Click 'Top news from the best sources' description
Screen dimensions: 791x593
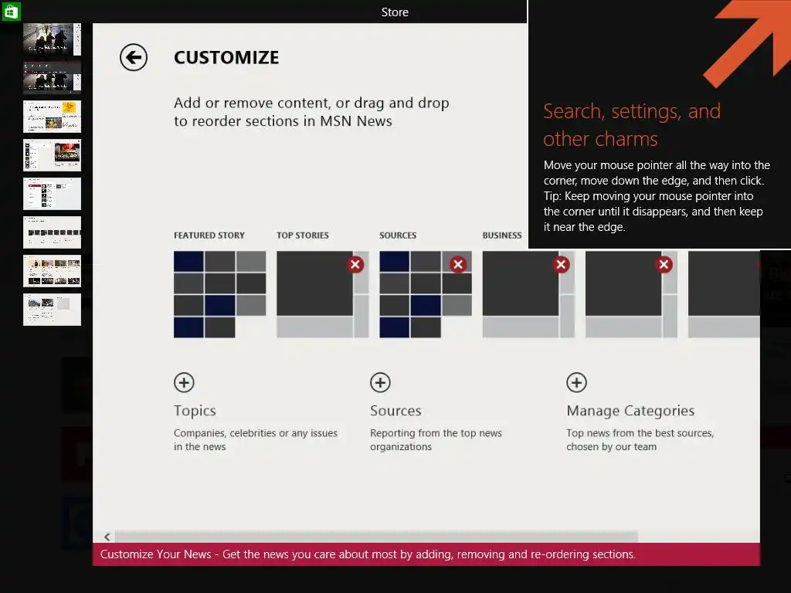640,439
